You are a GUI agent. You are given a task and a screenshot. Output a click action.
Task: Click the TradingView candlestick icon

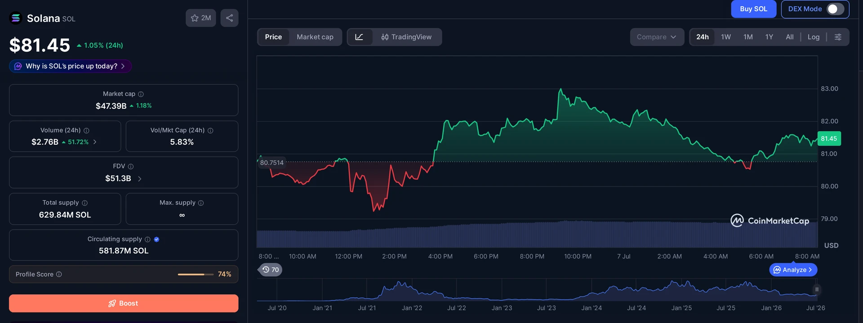point(385,37)
